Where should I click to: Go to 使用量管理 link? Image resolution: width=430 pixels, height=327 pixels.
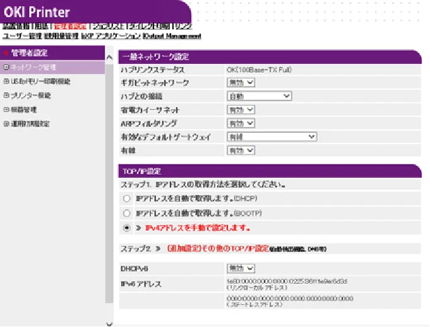[62, 36]
